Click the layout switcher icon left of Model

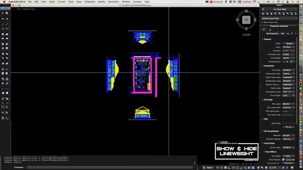tap(204, 168)
